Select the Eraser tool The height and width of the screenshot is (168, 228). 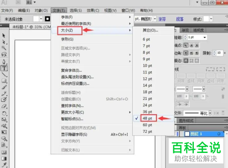coord(4,106)
